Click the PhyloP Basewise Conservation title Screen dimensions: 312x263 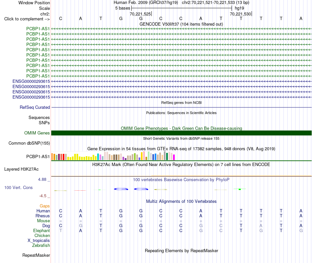coord(181,180)
